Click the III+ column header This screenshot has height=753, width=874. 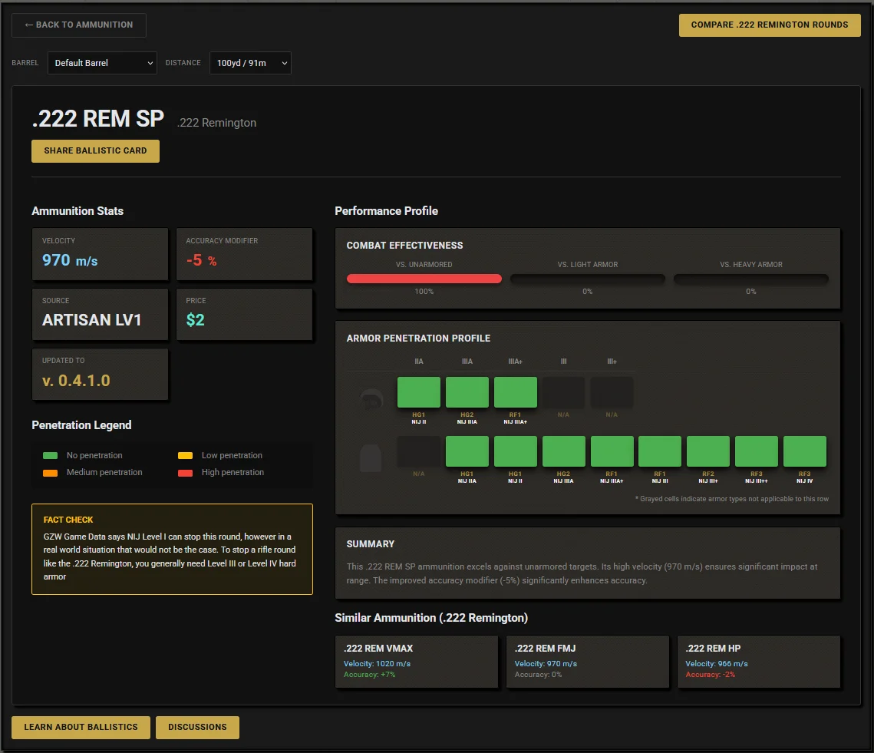tap(612, 362)
